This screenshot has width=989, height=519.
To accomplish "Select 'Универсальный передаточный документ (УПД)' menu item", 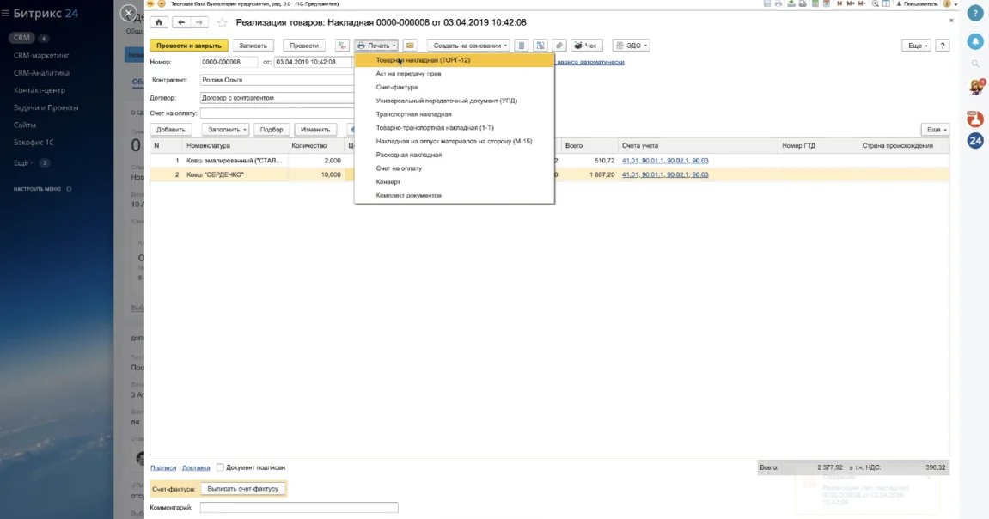I will pyautogui.click(x=446, y=101).
